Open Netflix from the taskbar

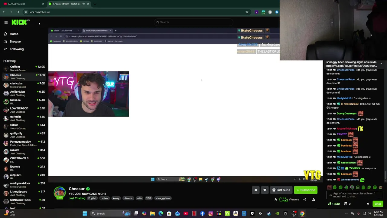(194, 213)
